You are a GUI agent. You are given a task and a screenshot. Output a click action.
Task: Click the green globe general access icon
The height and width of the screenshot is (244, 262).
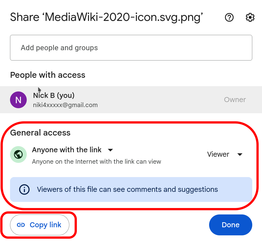[x=18, y=154]
